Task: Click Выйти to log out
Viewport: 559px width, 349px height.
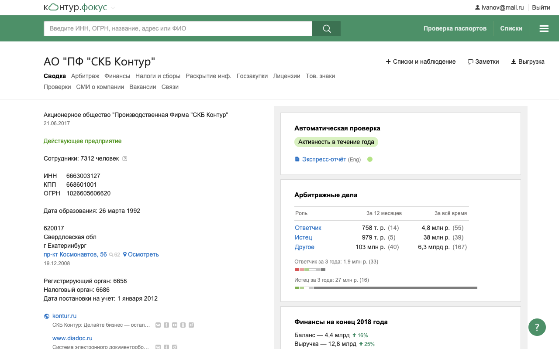Action: point(541,7)
